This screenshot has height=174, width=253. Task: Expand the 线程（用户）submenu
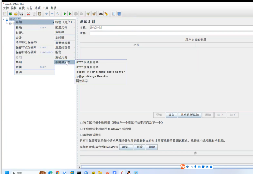65,22
